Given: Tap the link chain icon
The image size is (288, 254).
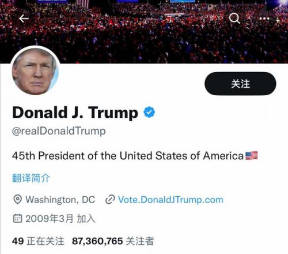Looking at the screenshot, I should click(x=110, y=200).
